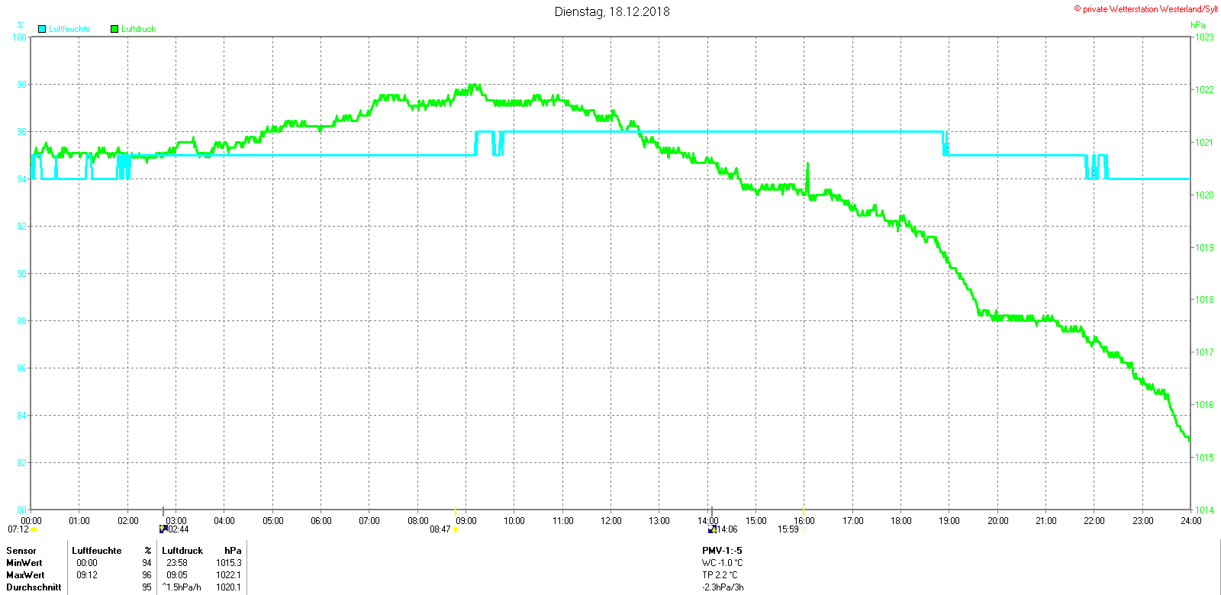Click the minimum pressure value 1015.3

(229, 563)
